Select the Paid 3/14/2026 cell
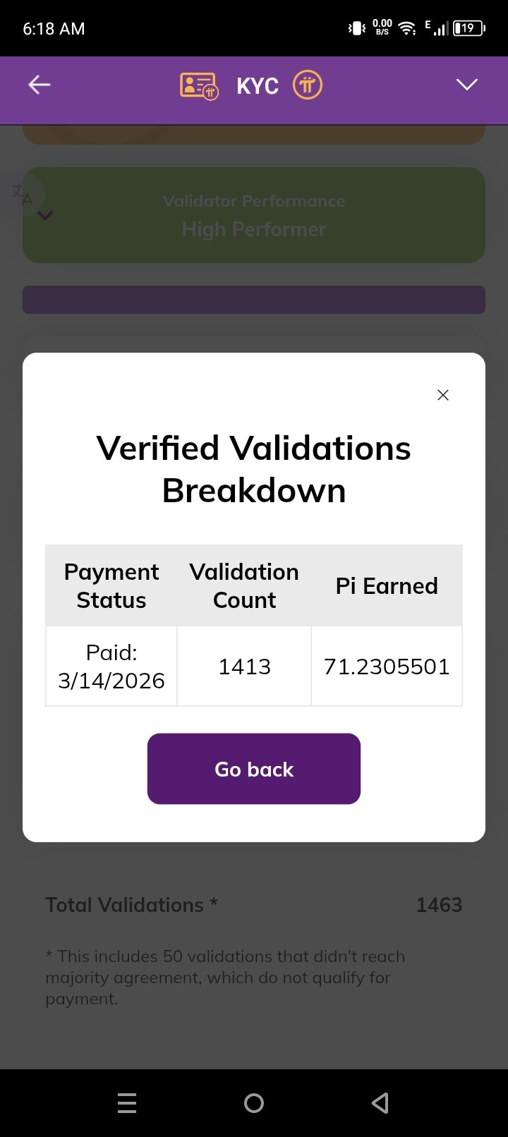This screenshot has height=1137, width=508. tap(111, 666)
